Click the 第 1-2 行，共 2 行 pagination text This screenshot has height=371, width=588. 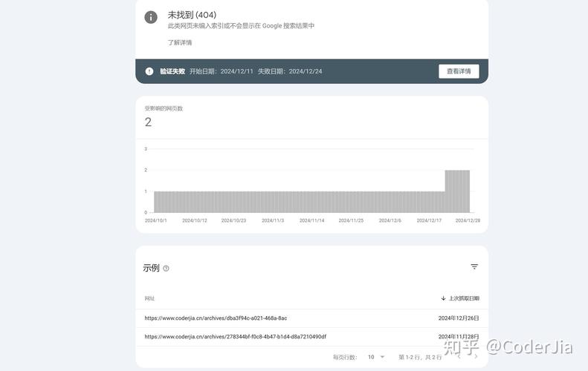tap(419, 357)
